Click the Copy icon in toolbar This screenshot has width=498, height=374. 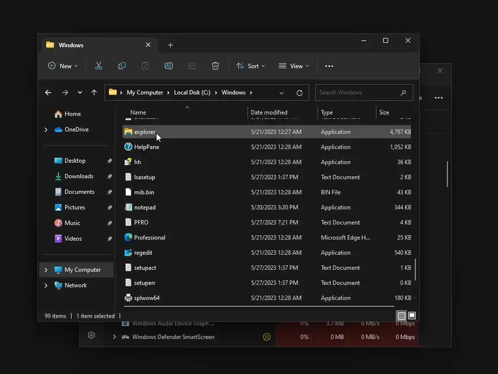(x=122, y=66)
